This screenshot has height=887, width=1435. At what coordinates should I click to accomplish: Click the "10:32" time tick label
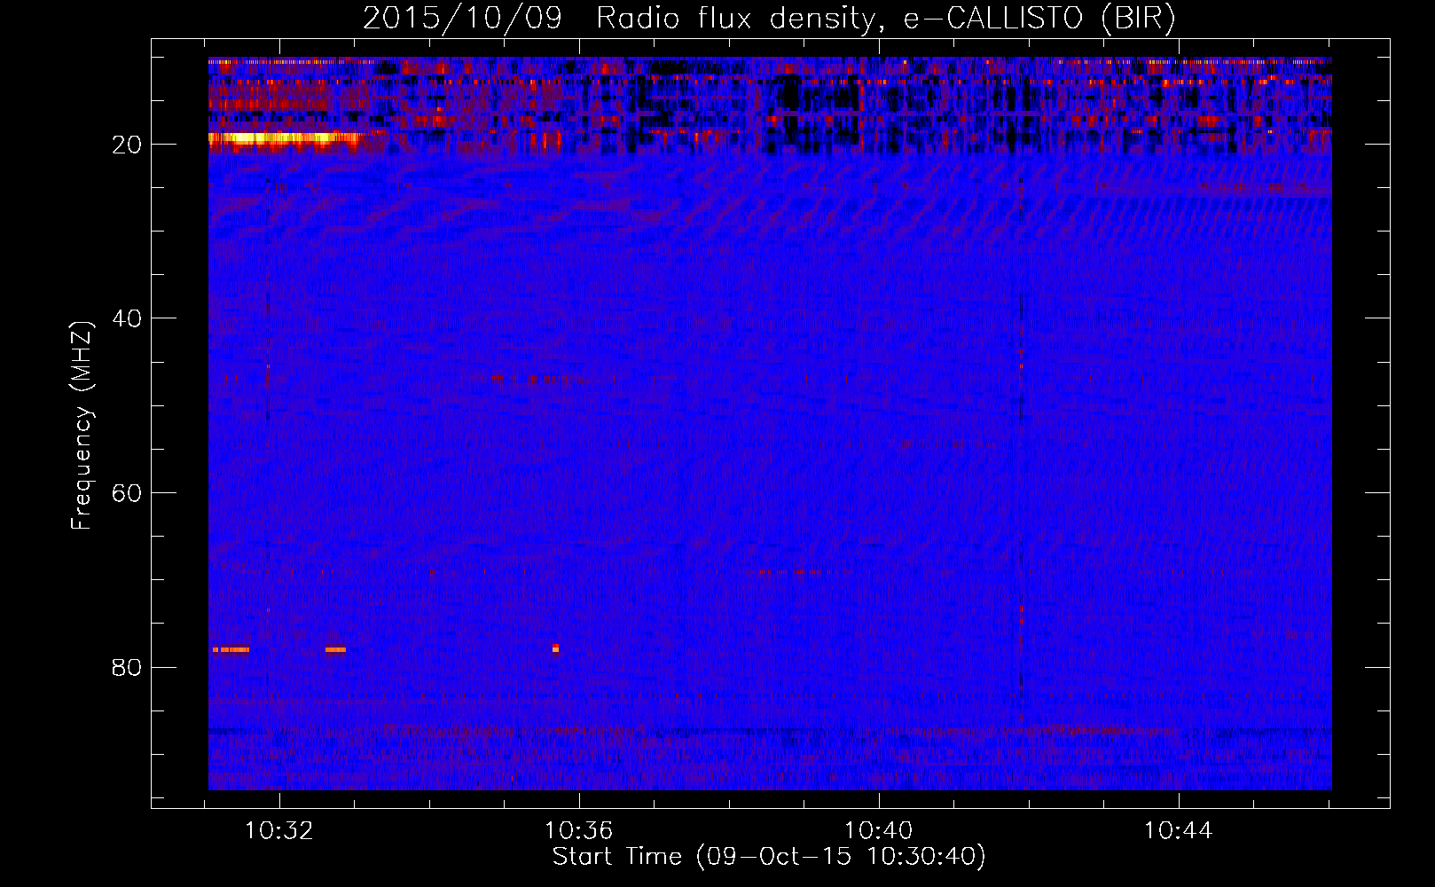click(x=279, y=831)
